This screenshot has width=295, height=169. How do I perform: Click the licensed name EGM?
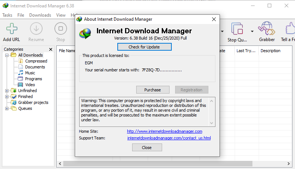[89, 63]
